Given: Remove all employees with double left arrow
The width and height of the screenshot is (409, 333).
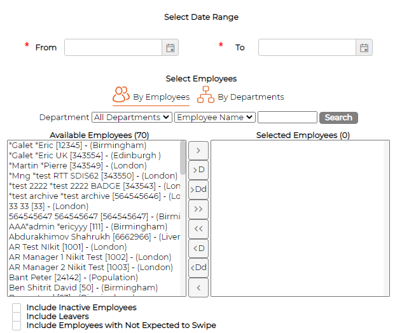Looking at the screenshot, I should 198,228.
